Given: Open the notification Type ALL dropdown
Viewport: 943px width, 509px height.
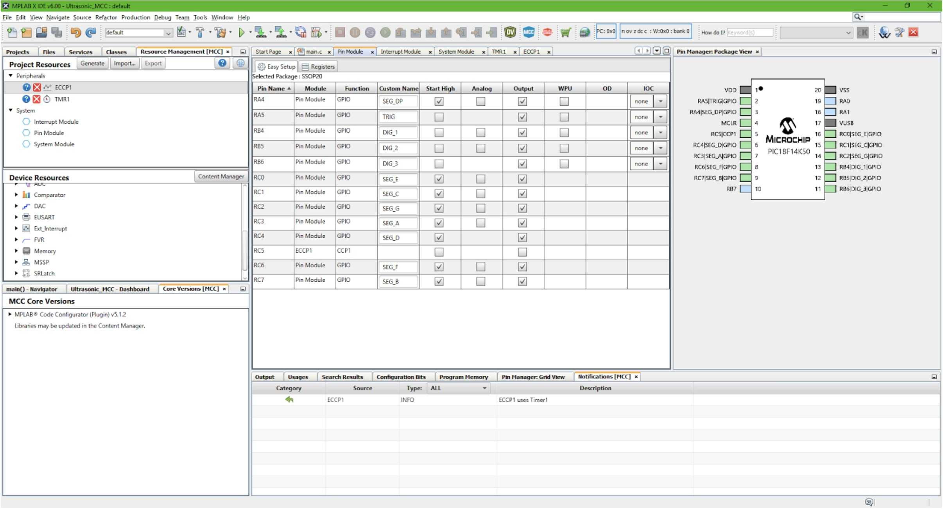Looking at the screenshot, I should pos(458,388).
